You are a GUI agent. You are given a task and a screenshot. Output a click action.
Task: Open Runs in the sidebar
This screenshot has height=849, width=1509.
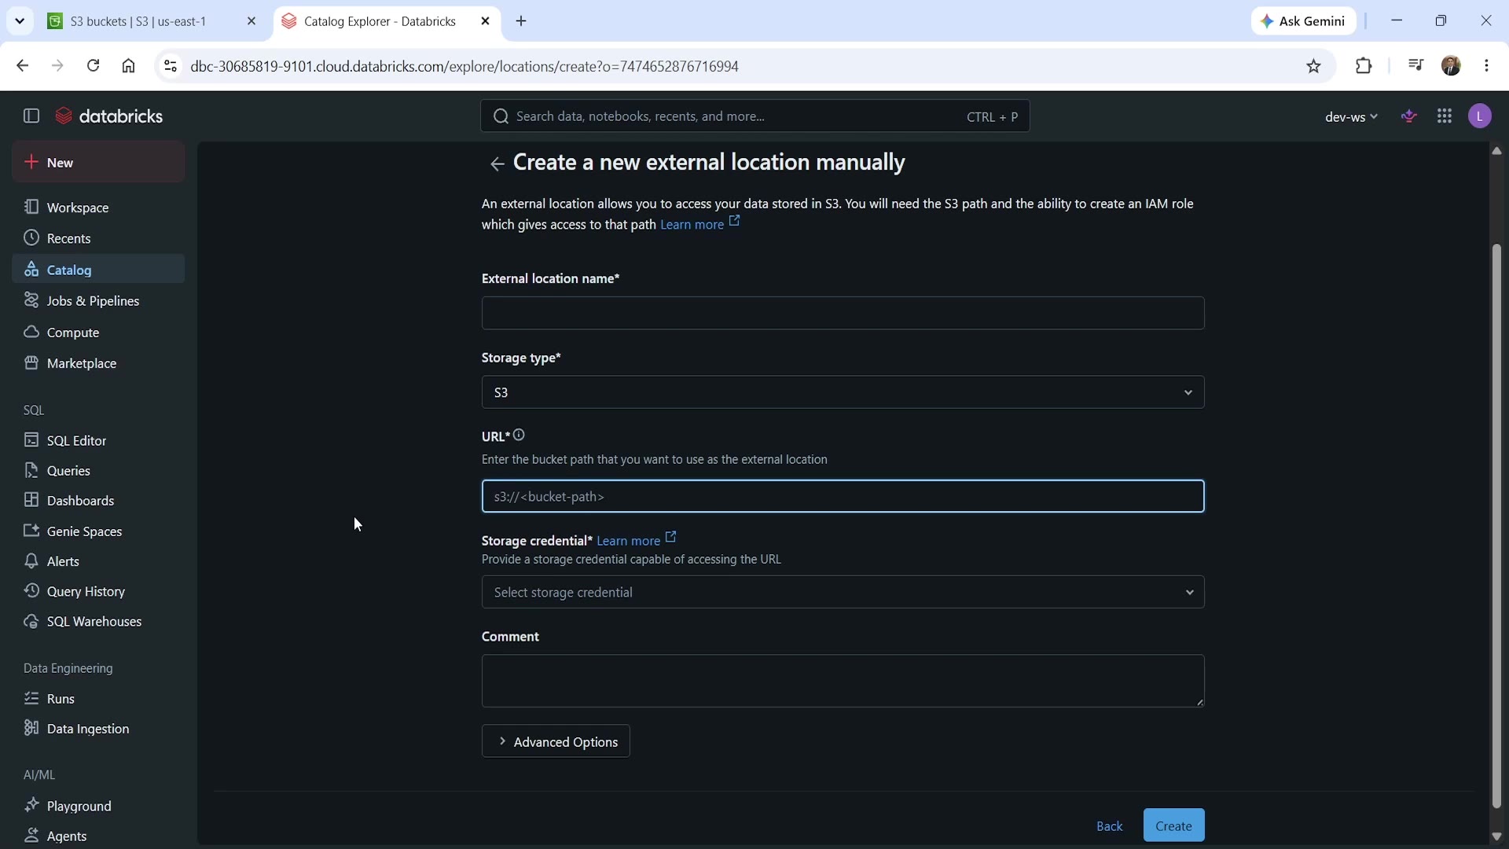98,699
